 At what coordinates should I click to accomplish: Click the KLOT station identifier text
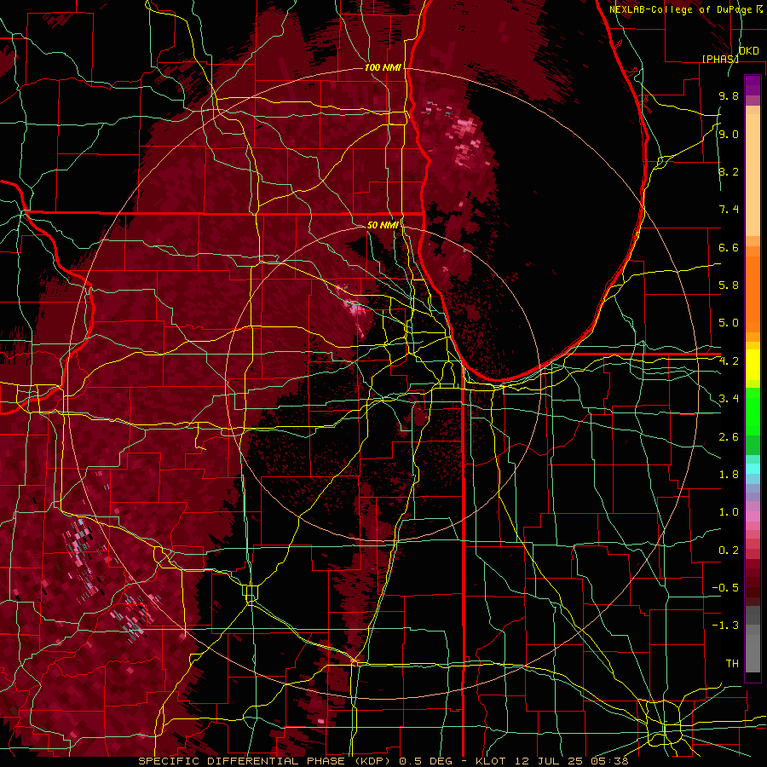[492, 761]
